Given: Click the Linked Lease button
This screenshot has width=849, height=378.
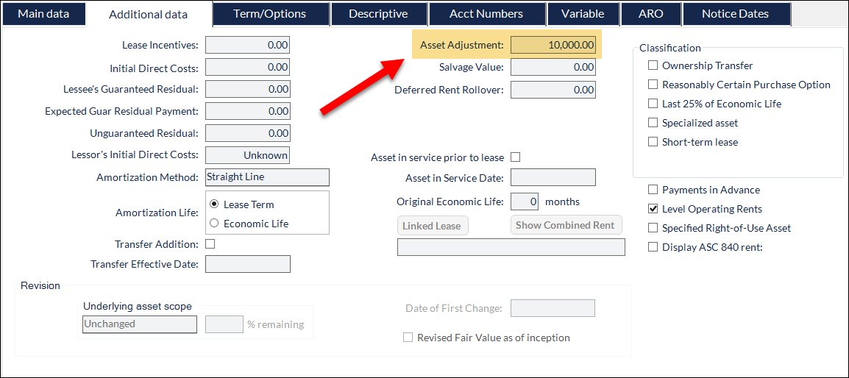Looking at the screenshot, I should pyautogui.click(x=433, y=225).
